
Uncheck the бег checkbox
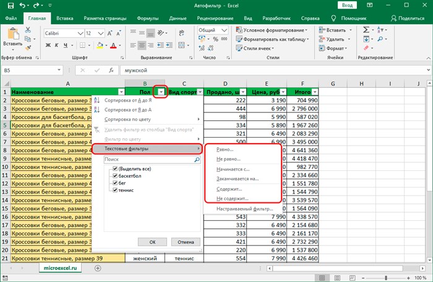click(x=115, y=183)
